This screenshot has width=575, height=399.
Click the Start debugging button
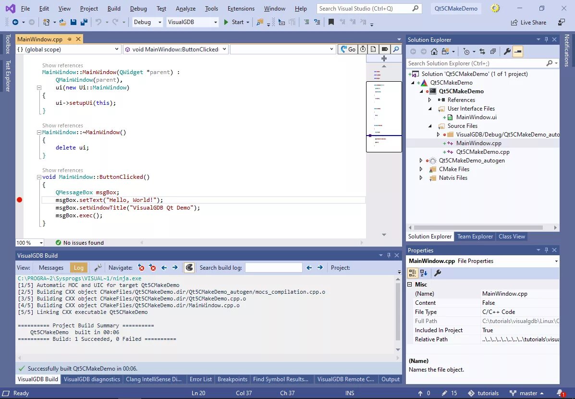[x=233, y=22]
